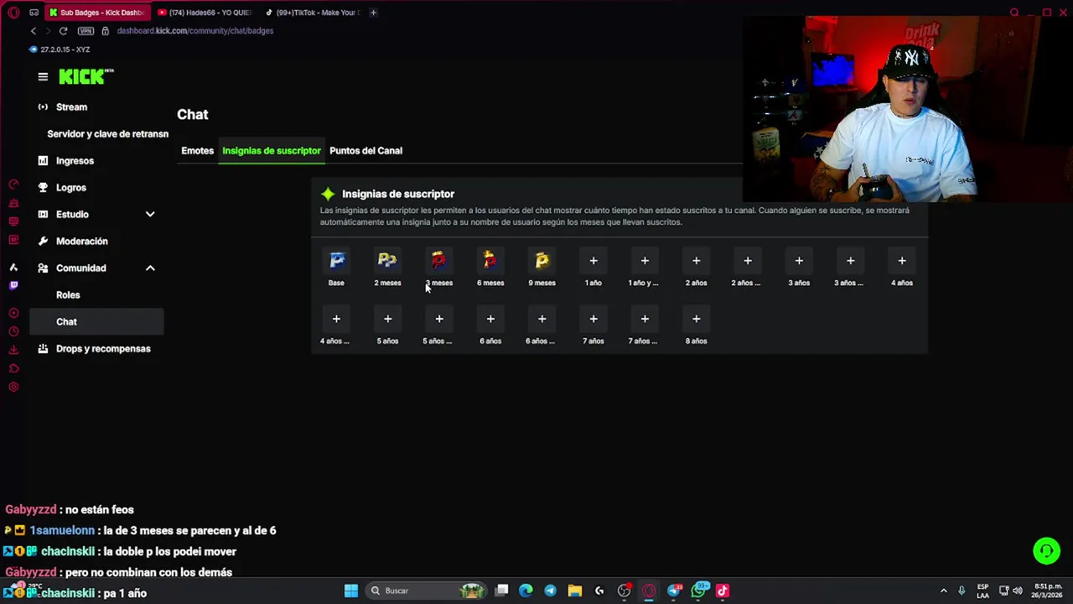Add a badge for 4 años
Viewport: 1073px width, 604px height.
[902, 261]
